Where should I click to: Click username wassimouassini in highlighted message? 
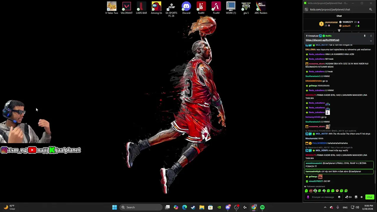click(x=314, y=163)
